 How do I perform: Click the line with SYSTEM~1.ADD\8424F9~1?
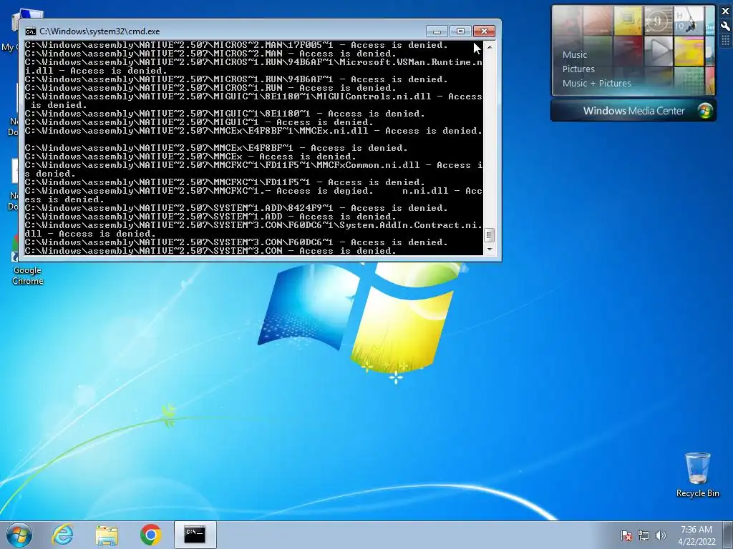(x=236, y=208)
